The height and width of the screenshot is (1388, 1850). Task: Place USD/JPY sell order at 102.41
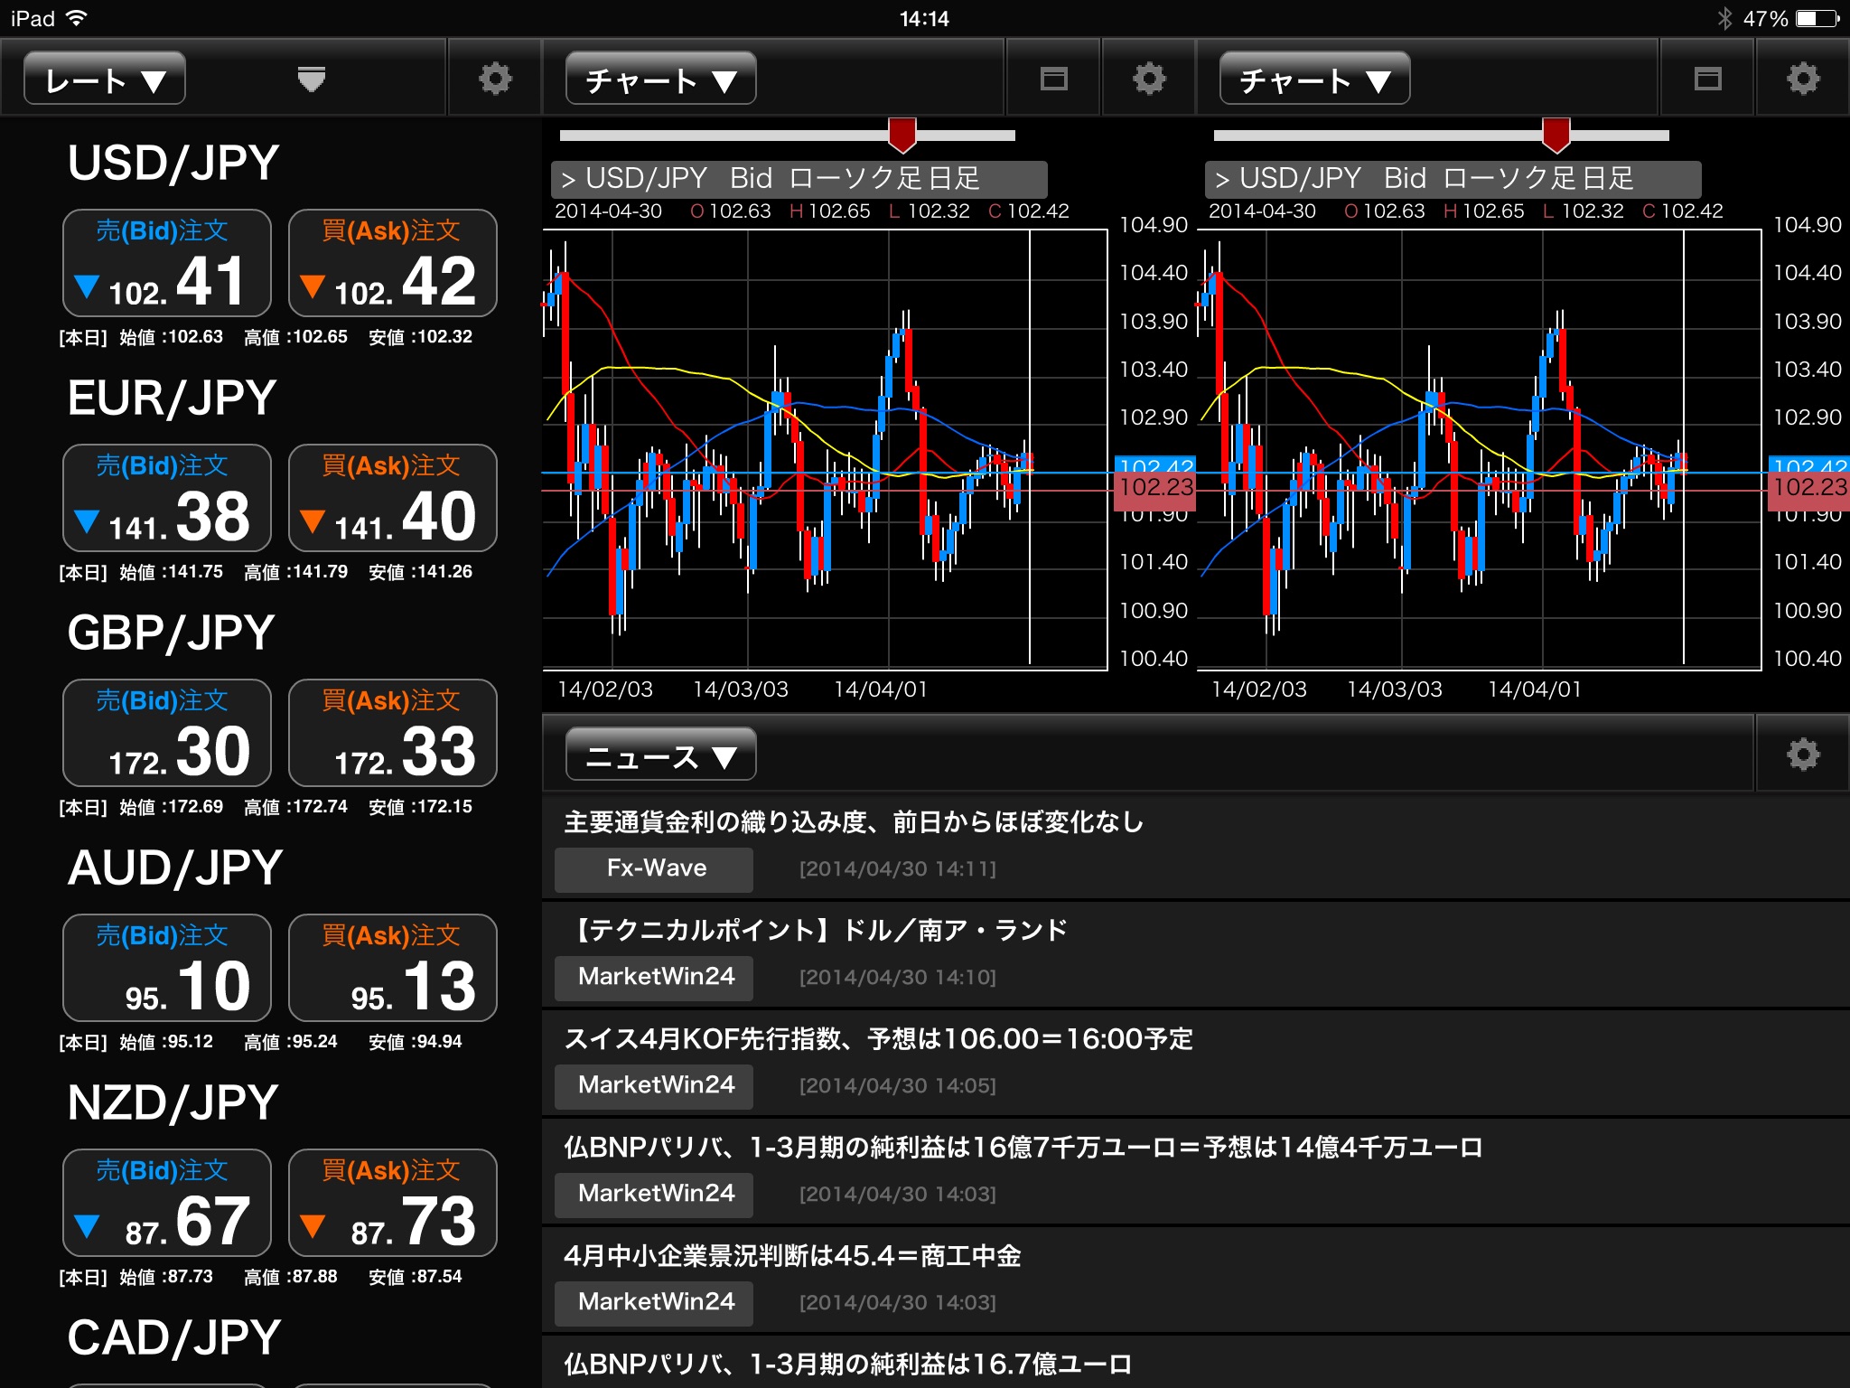tap(167, 263)
